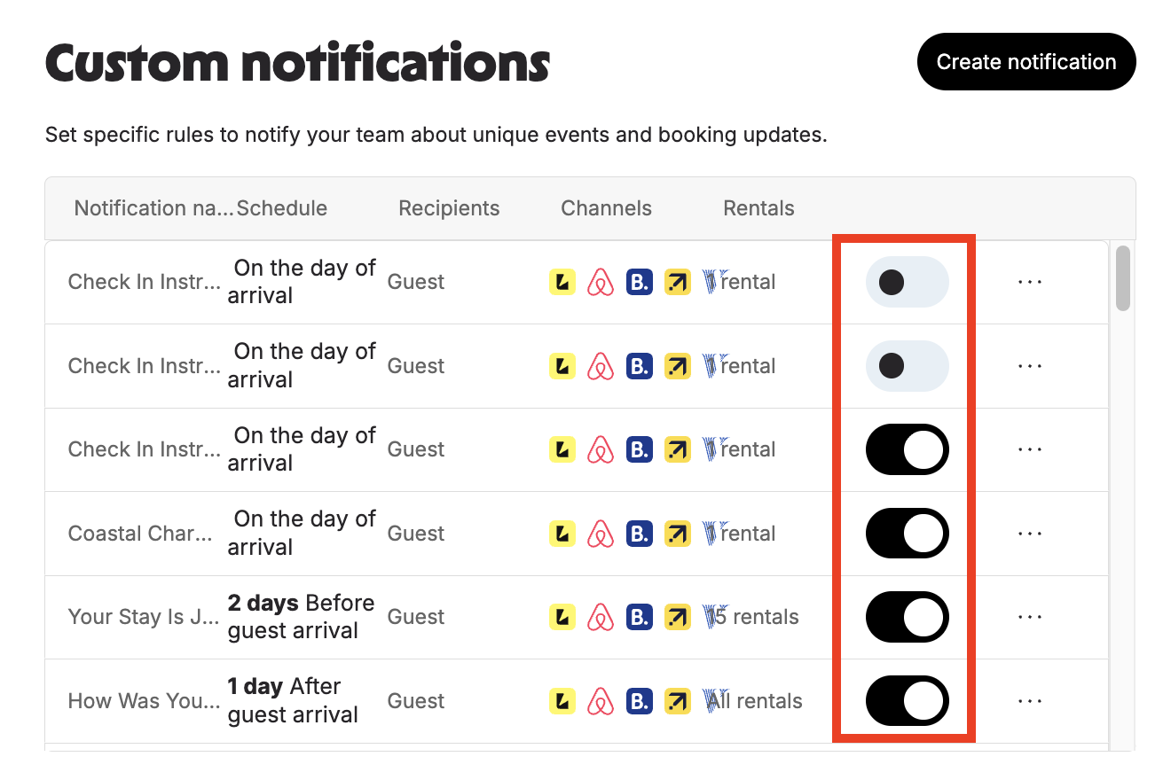1171x780 pixels.
Task: Click the Schedule column header
Action: pos(282,208)
